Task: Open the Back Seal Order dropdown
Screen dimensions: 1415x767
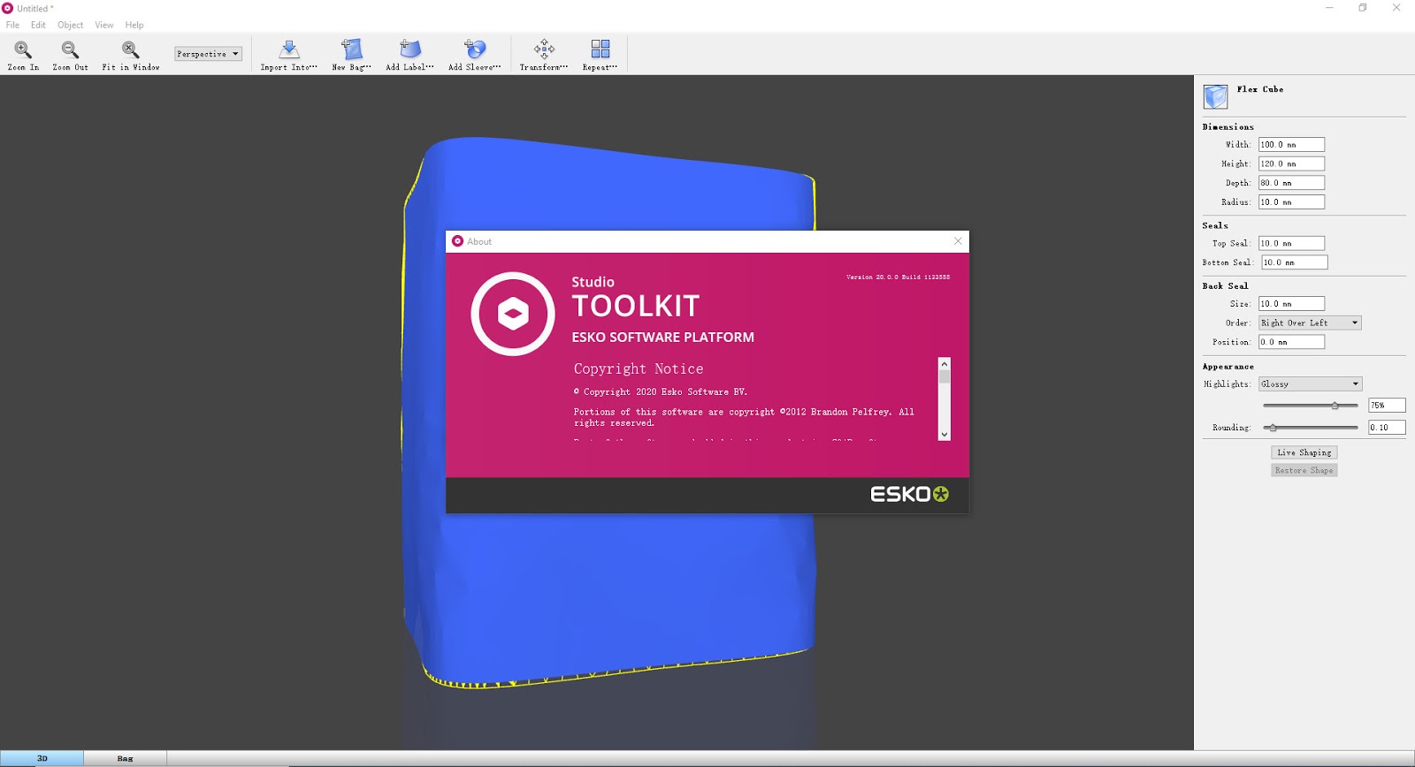Action: (1310, 323)
